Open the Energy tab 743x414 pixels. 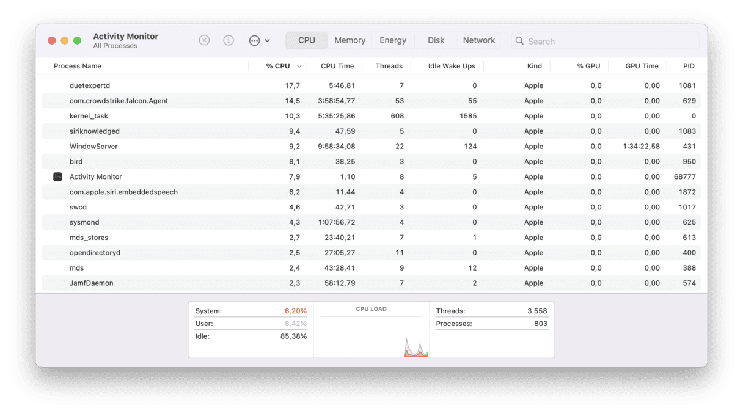tap(392, 40)
